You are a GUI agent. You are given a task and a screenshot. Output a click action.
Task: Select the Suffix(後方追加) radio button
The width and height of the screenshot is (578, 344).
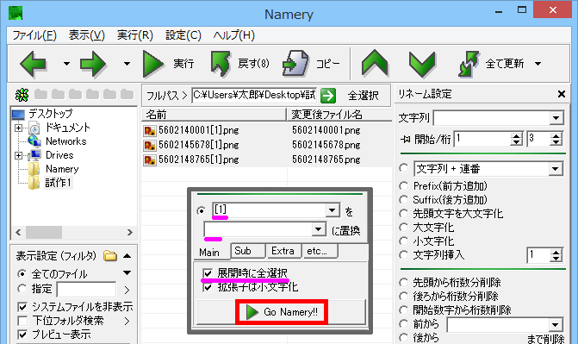(x=404, y=200)
